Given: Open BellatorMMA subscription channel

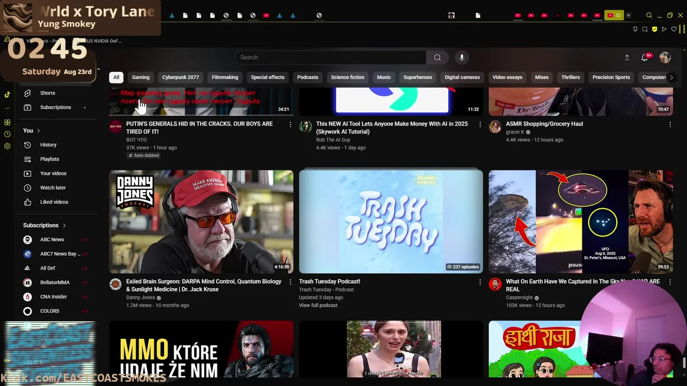Looking at the screenshot, I should click(55, 283).
